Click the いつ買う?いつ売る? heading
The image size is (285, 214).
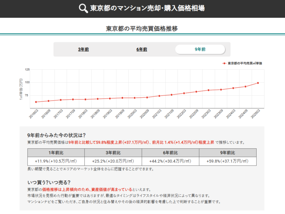pos(49,182)
